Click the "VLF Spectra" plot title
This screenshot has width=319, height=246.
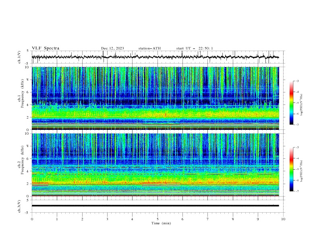click(x=46, y=48)
